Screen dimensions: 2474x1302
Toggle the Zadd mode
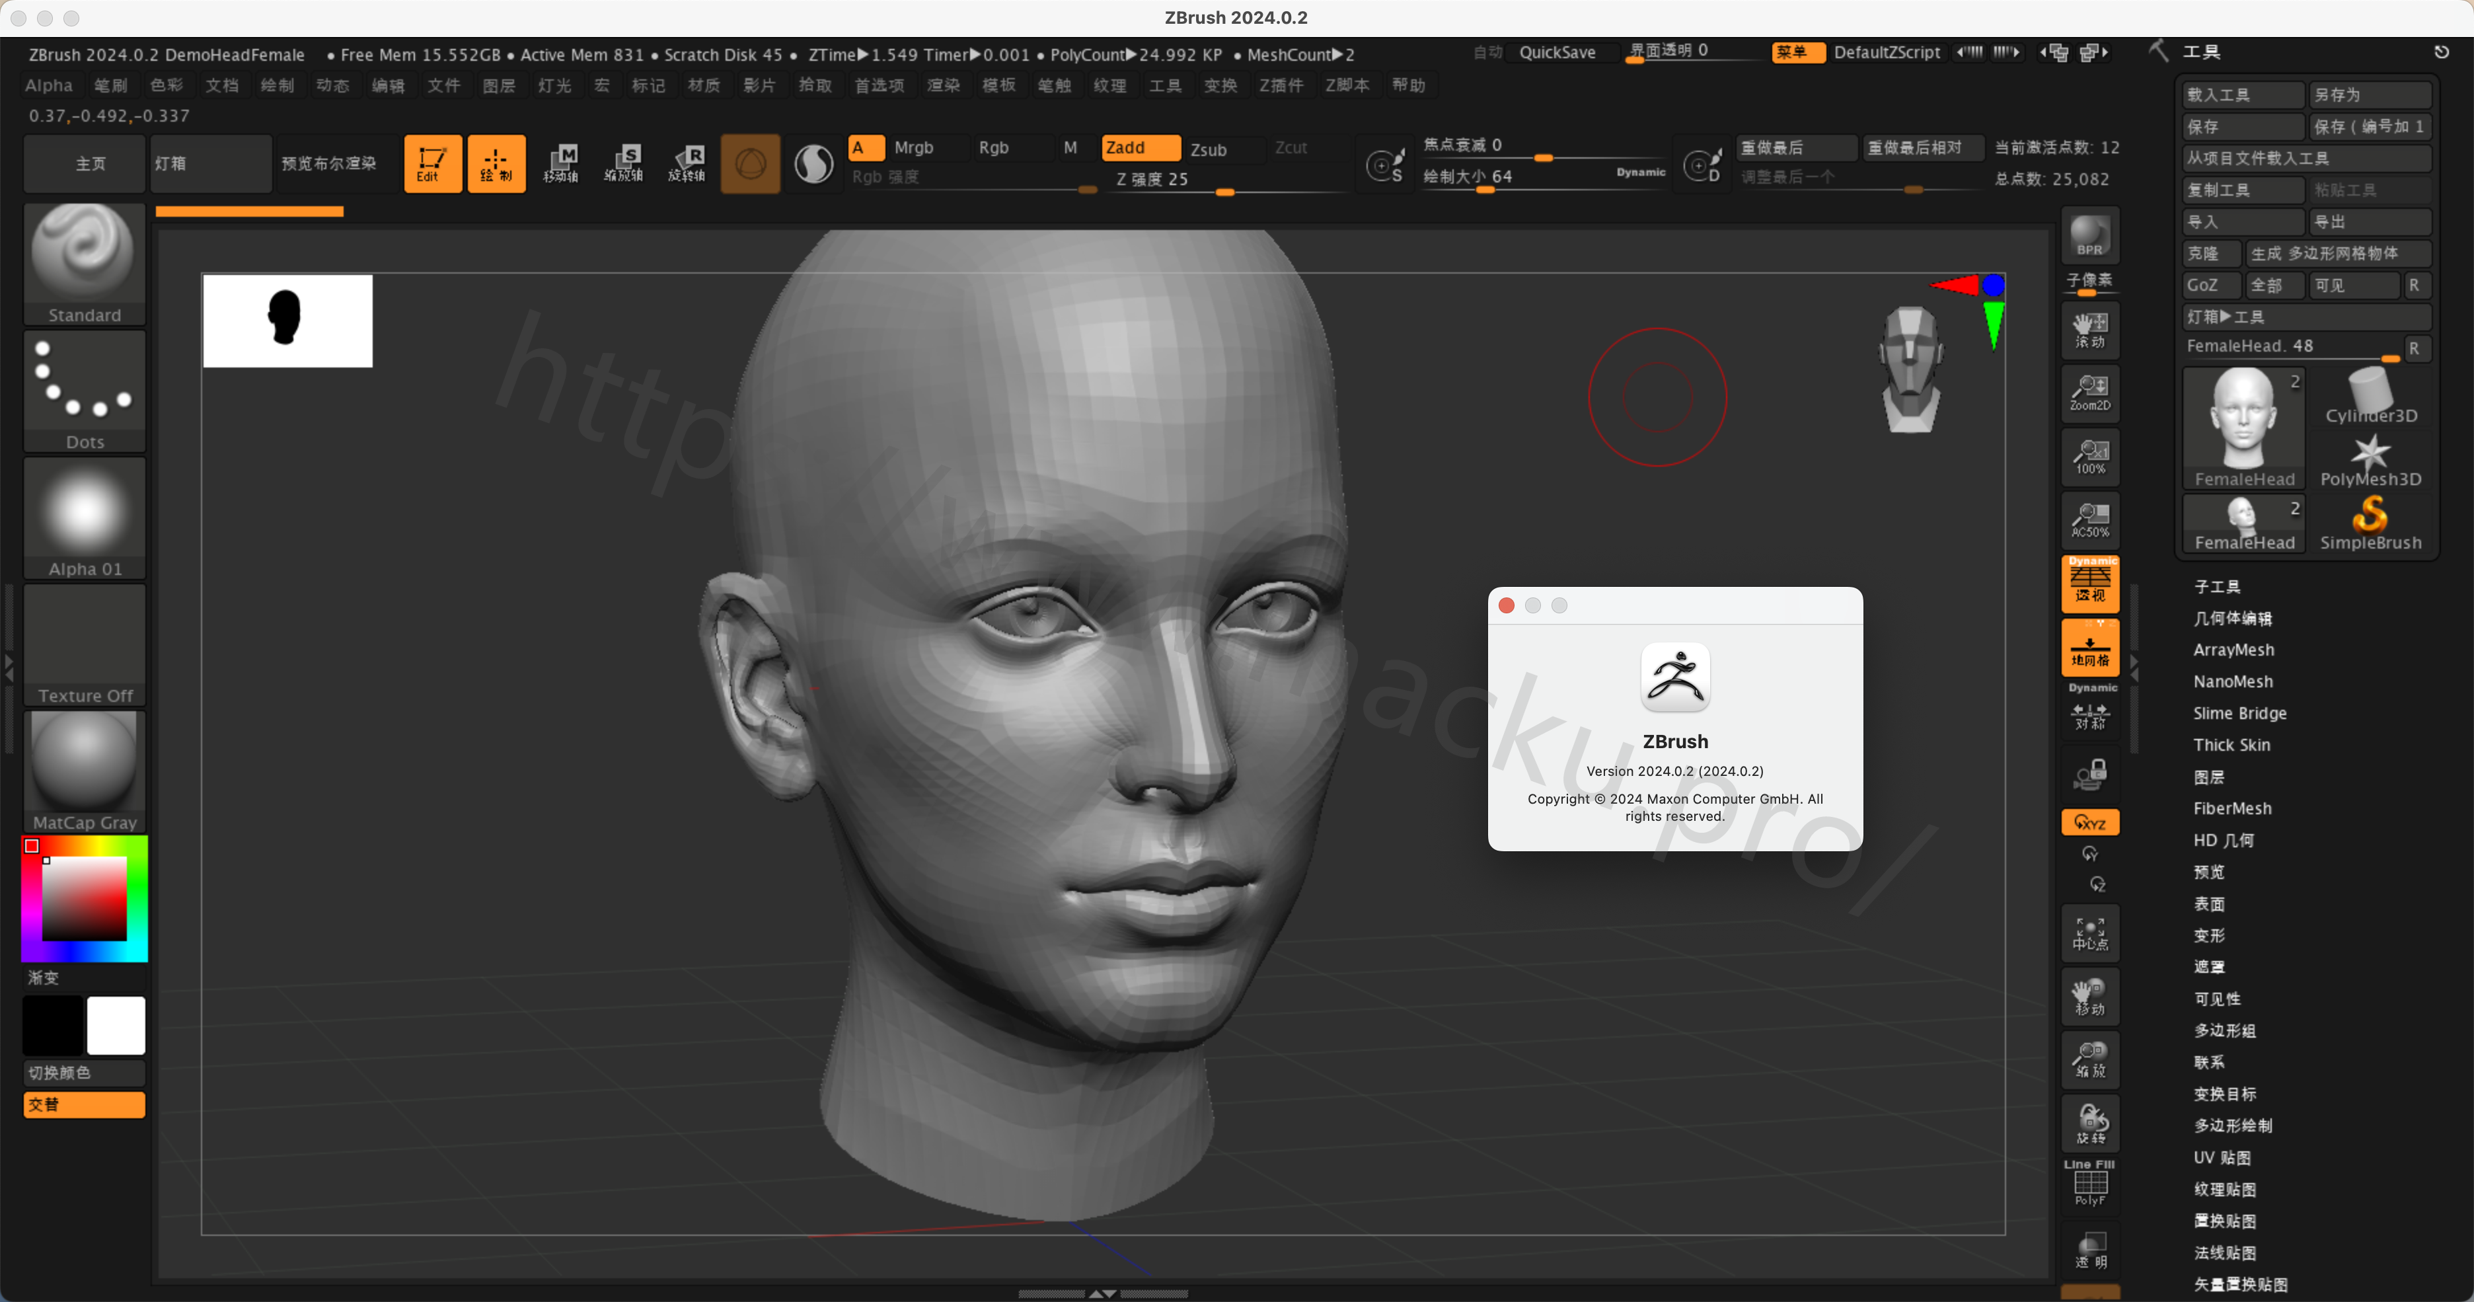click(x=1140, y=148)
